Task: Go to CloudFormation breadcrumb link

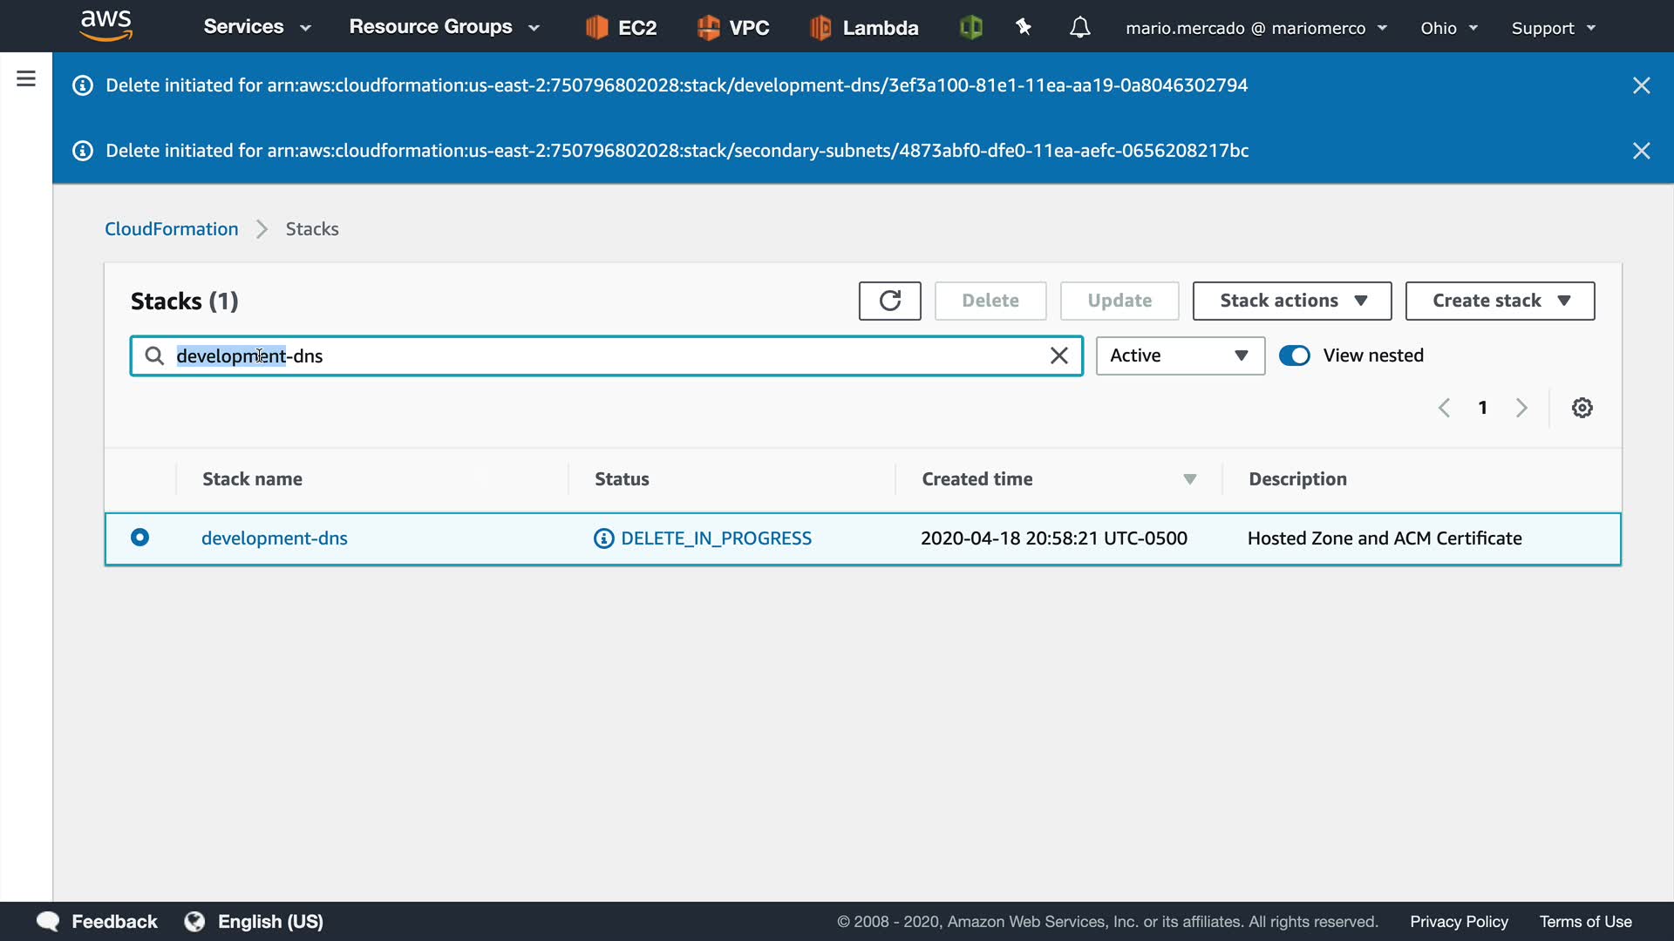Action: (x=171, y=229)
